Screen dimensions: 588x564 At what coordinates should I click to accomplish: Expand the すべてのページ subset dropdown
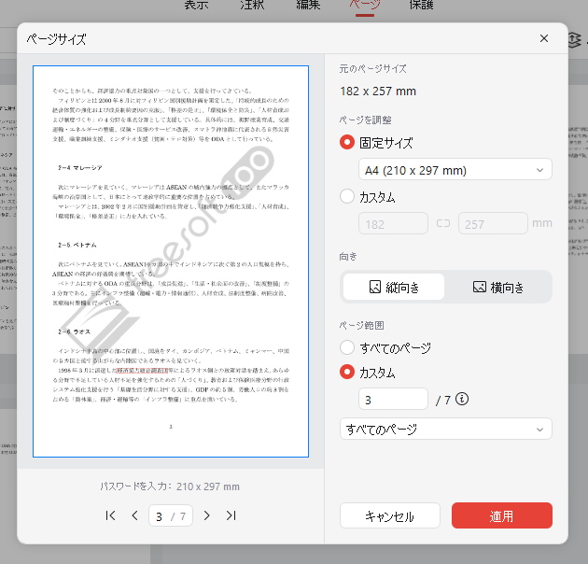[x=446, y=430]
